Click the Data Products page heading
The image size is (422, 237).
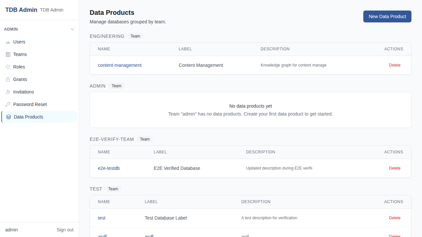pyautogui.click(x=112, y=13)
